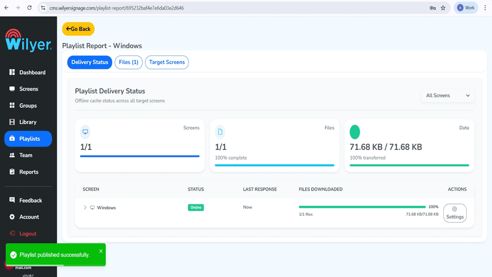Screen dimensions: 492x277
Task: Click the address bar URL
Action: pos(117,8)
